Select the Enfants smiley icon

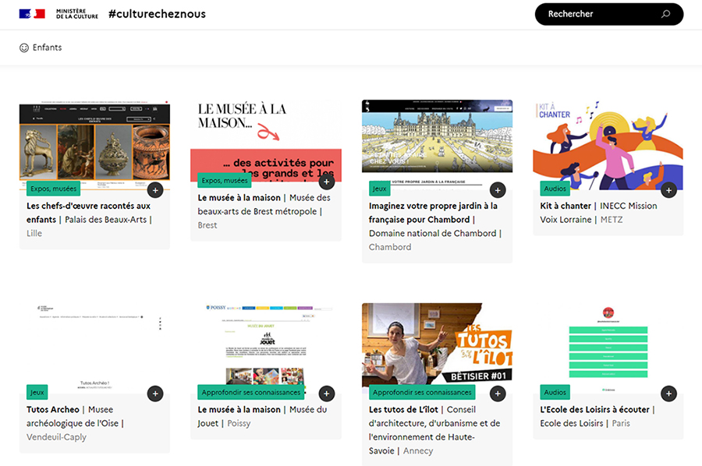(x=24, y=48)
